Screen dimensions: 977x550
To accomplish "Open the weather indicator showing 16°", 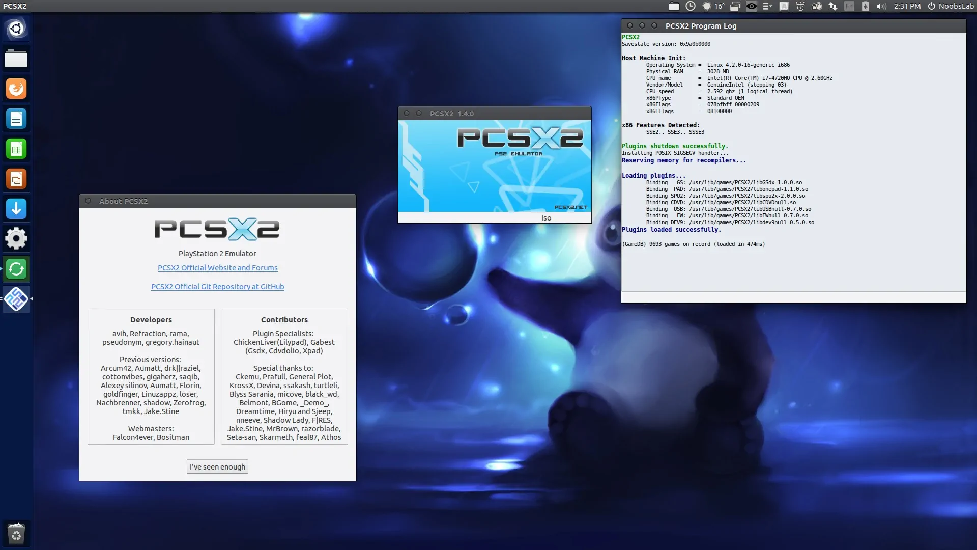I will (x=713, y=6).
